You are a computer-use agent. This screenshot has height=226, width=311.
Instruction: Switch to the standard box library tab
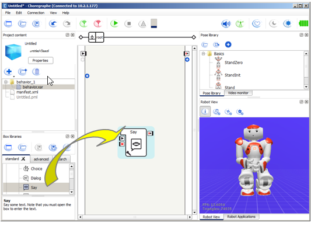(12, 159)
